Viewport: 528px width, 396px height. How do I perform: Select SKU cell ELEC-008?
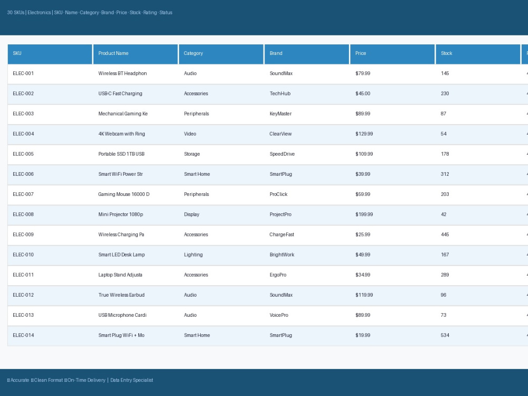[50, 215]
